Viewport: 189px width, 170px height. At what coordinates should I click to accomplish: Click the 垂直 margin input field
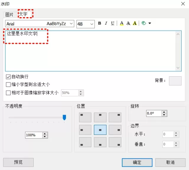[168, 144]
